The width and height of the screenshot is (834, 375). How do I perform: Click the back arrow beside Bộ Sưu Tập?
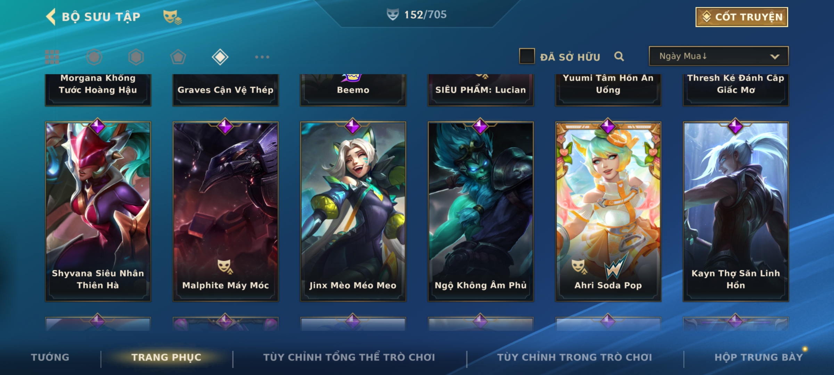tap(51, 17)
